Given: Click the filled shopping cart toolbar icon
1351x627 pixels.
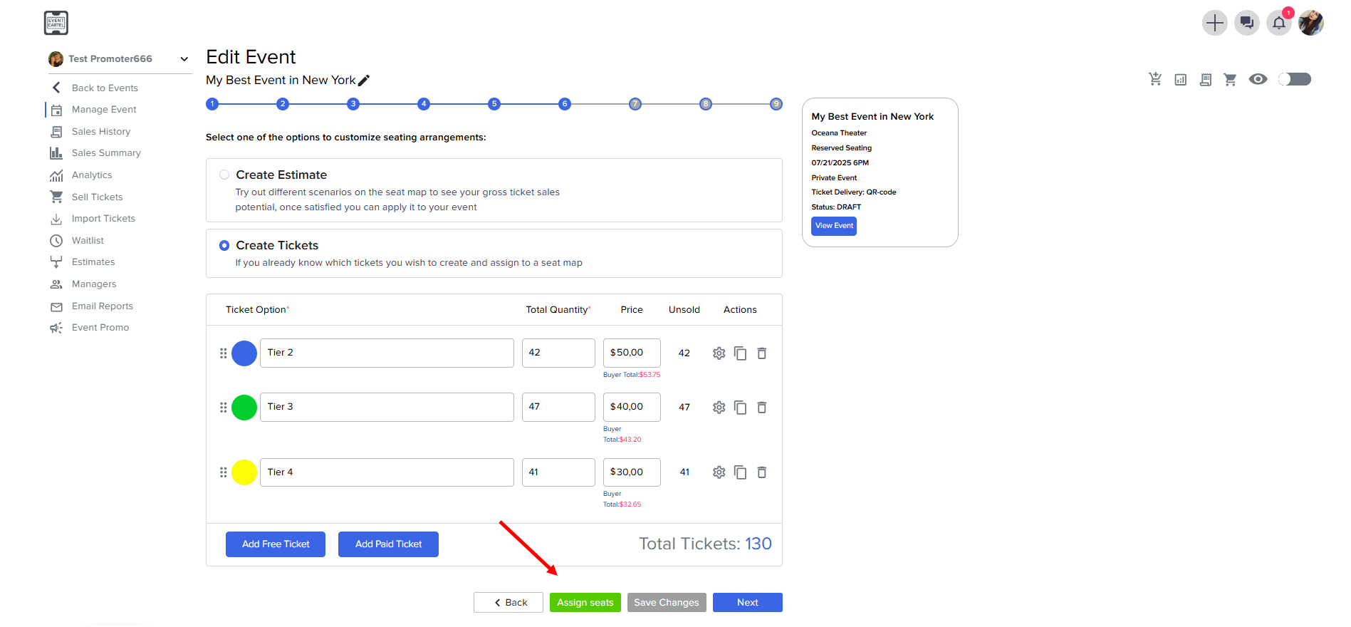Looking at the screenshot, I should pos(1230,80).
